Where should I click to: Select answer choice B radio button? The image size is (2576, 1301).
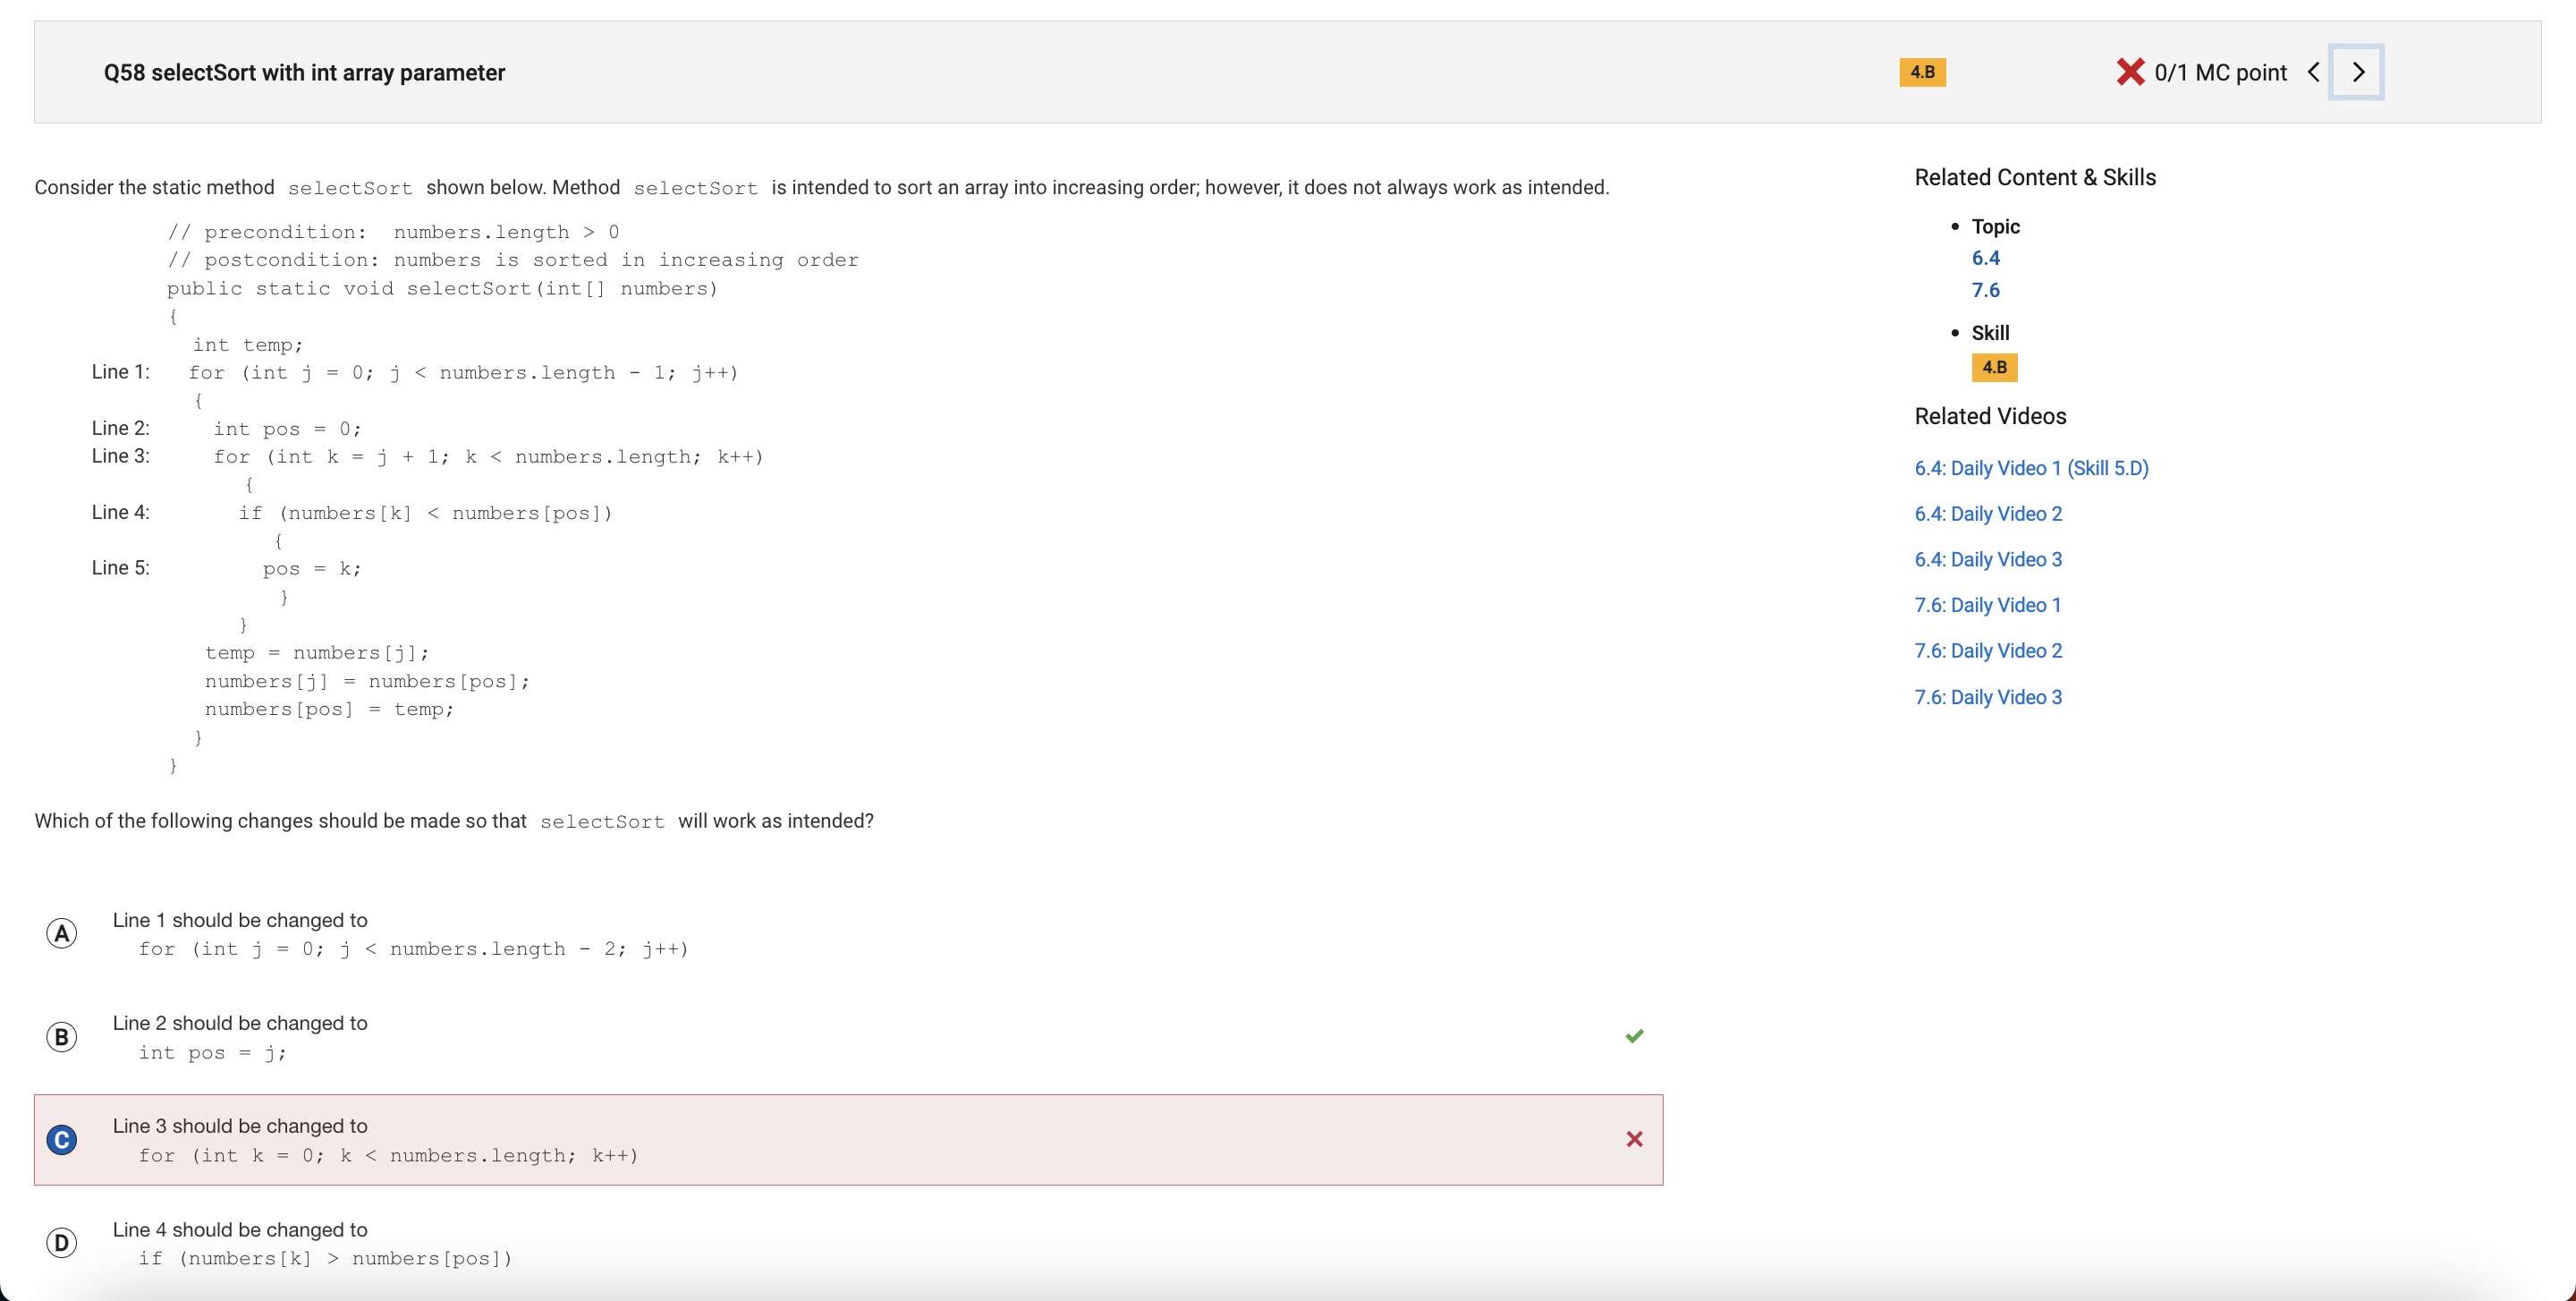pyautogui.click(x=62, y=1037)
